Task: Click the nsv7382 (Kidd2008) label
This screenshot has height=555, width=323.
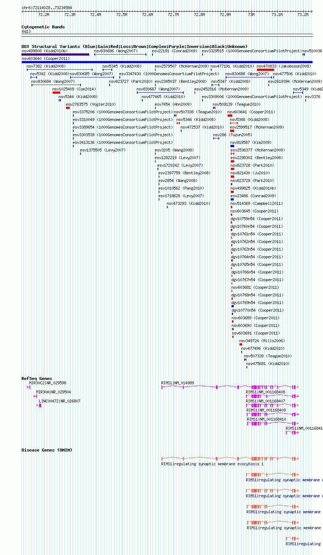Action: (x=46, y=66)
